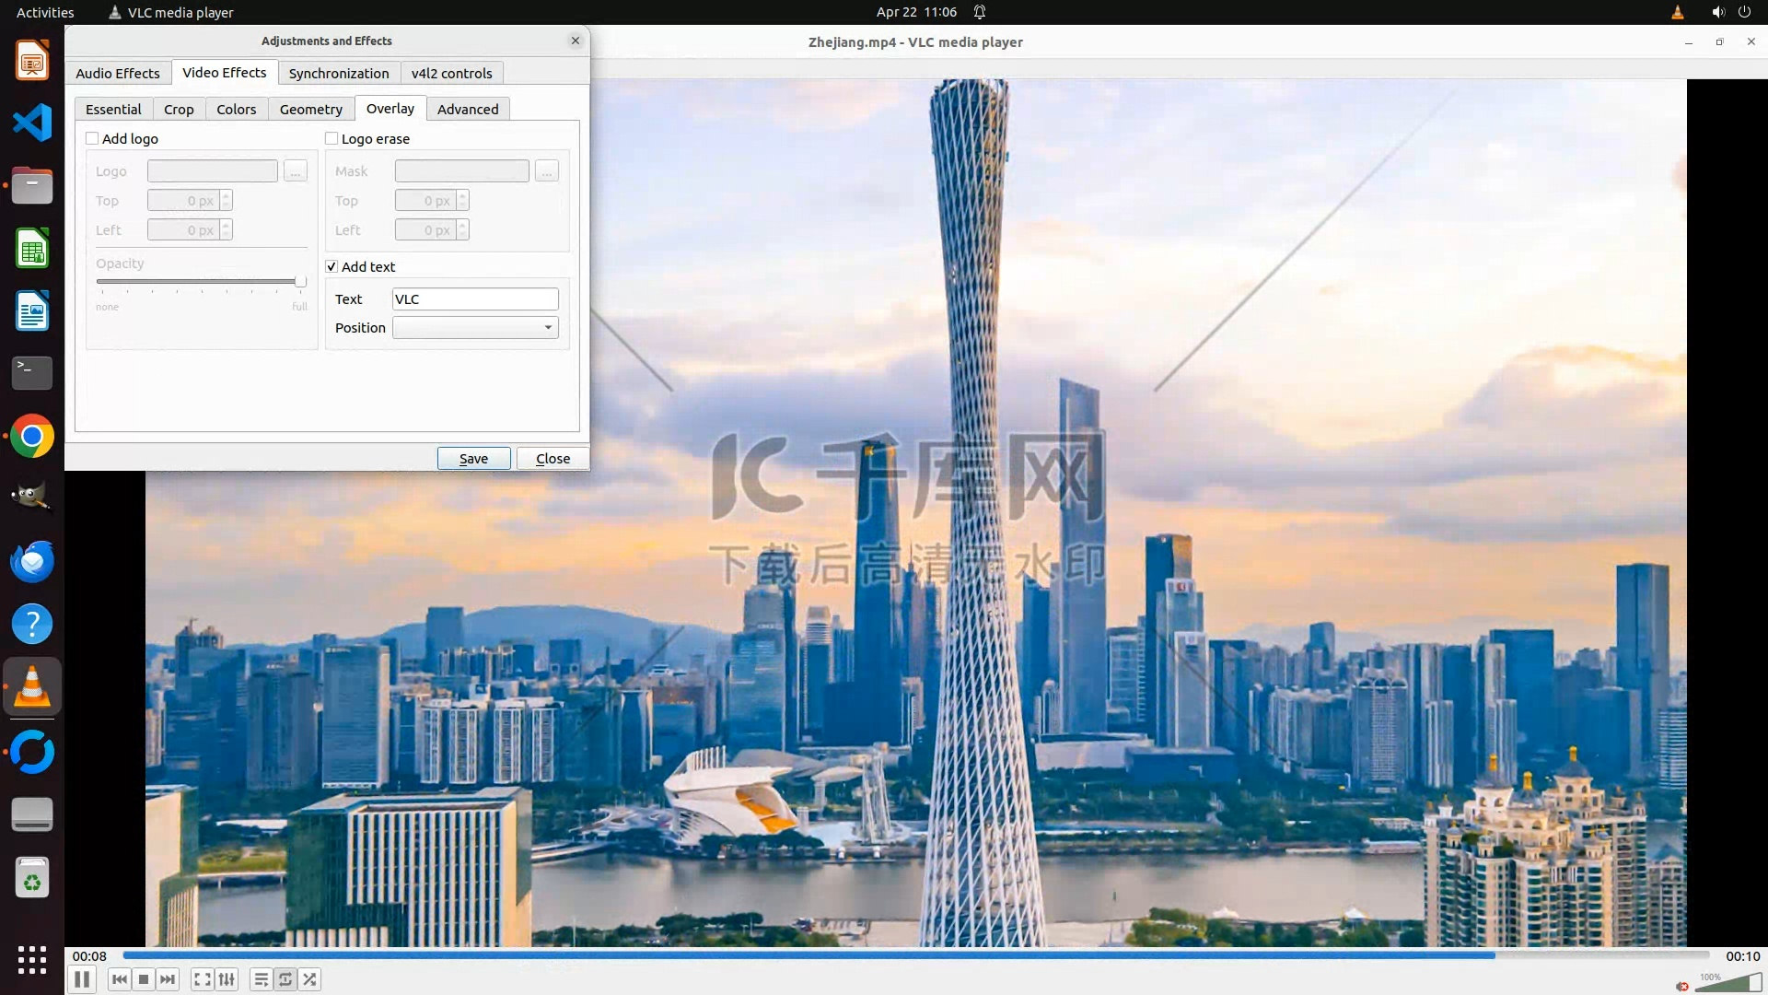Click the Save button
The width and height of the screenshot is (1768, 995).
pos(473,458)
